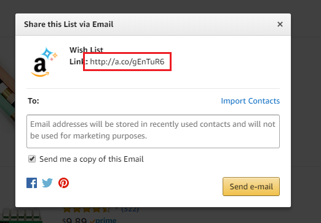
Task: Click the star rating behind the dialog
Action: pos(87,210)
